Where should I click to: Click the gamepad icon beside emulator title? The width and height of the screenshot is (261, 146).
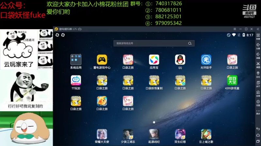click(80, 29)
